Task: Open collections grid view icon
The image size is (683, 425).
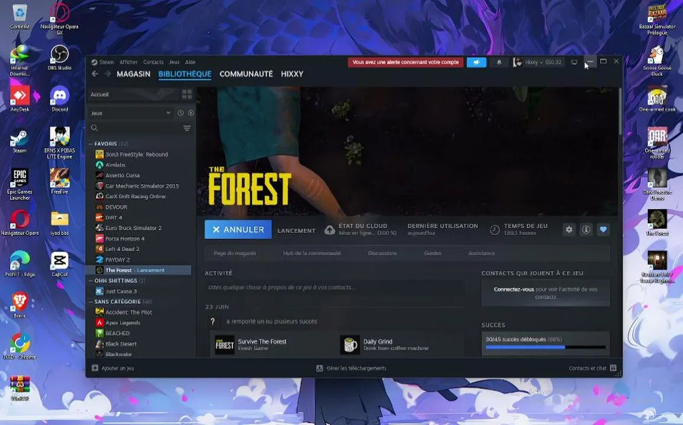Action: pos(187,94)
